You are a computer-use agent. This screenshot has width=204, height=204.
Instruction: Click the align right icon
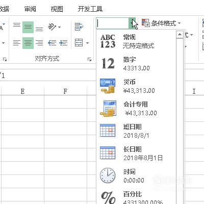click(39, 43)
